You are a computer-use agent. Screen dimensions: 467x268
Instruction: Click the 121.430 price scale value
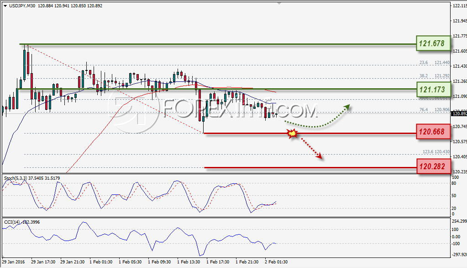click(x=460, y=66)
